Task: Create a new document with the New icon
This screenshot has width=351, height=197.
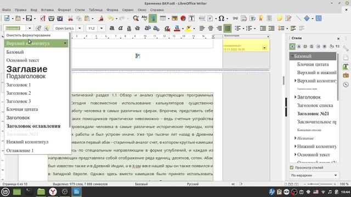Action: click(7, 18)
